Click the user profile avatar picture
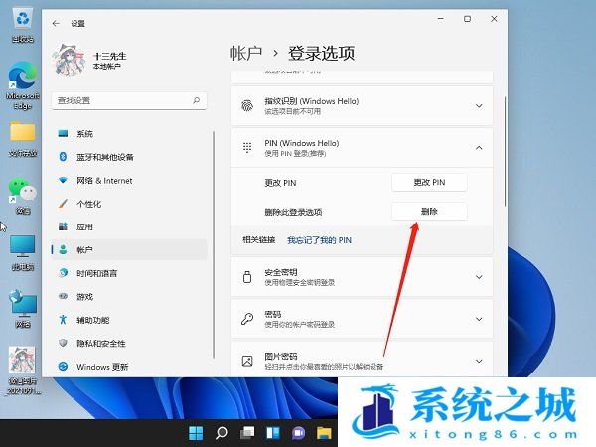 (69, 61)
